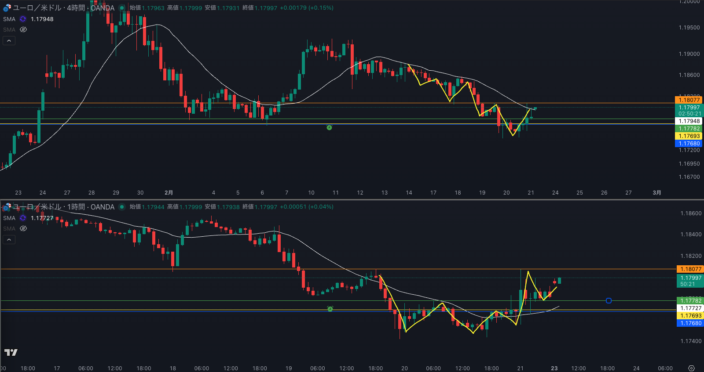704x372 pixels.
Task: Collapse indicator legend in 1-hour chart
Action: (x=9, y=240)
